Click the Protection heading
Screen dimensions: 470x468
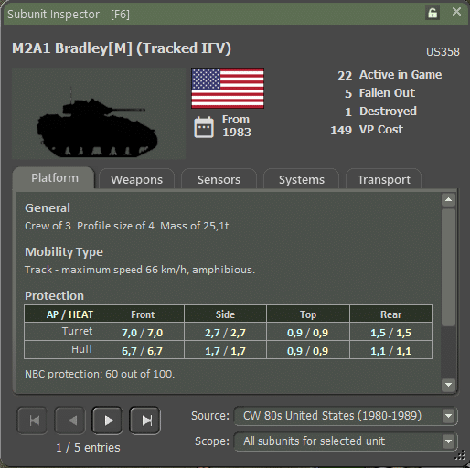54,296
